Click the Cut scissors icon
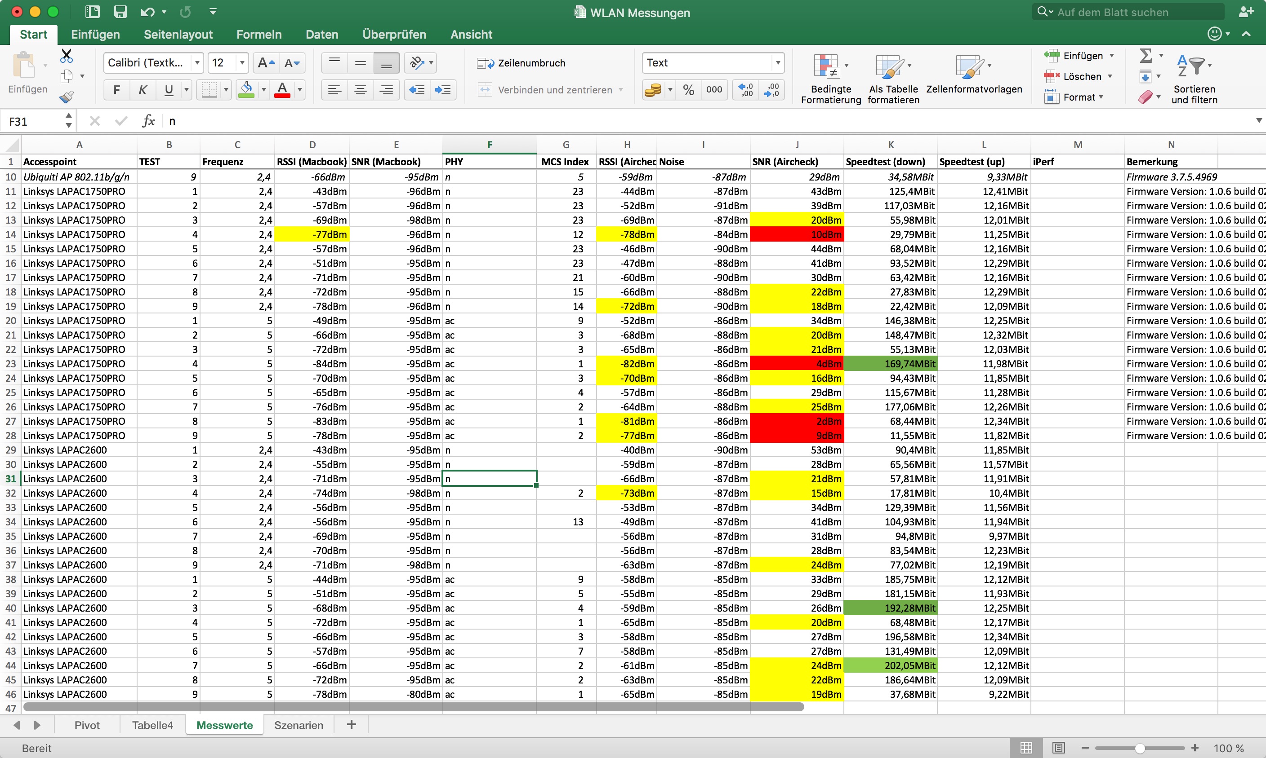 click(x=67, y=55)
